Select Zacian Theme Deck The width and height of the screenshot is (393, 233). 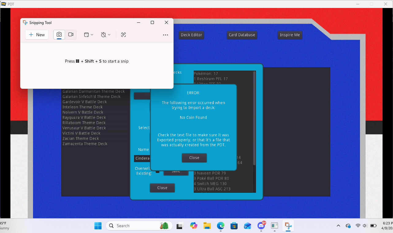click(81, 138)
